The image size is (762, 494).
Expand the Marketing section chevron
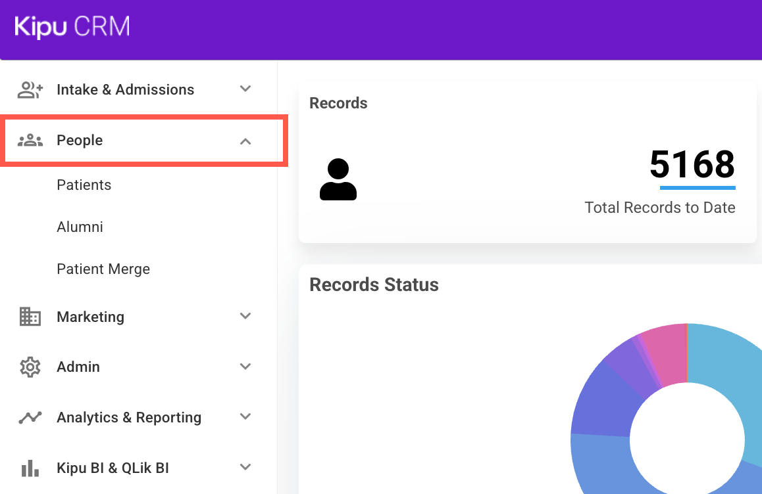[x=245, y=316]
